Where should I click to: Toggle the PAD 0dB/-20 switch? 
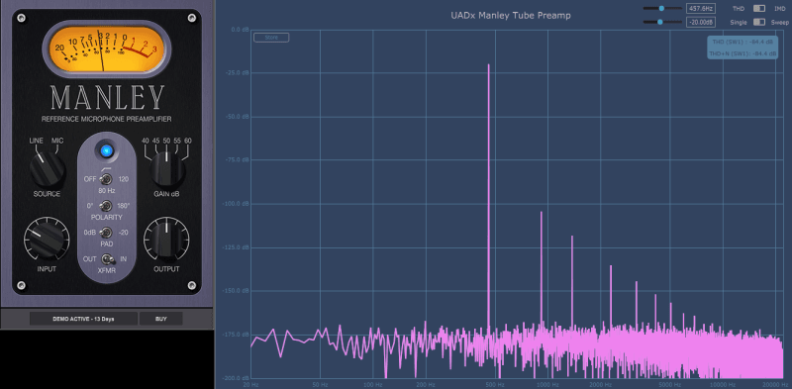pyautogui.click(x=106, y=233)
